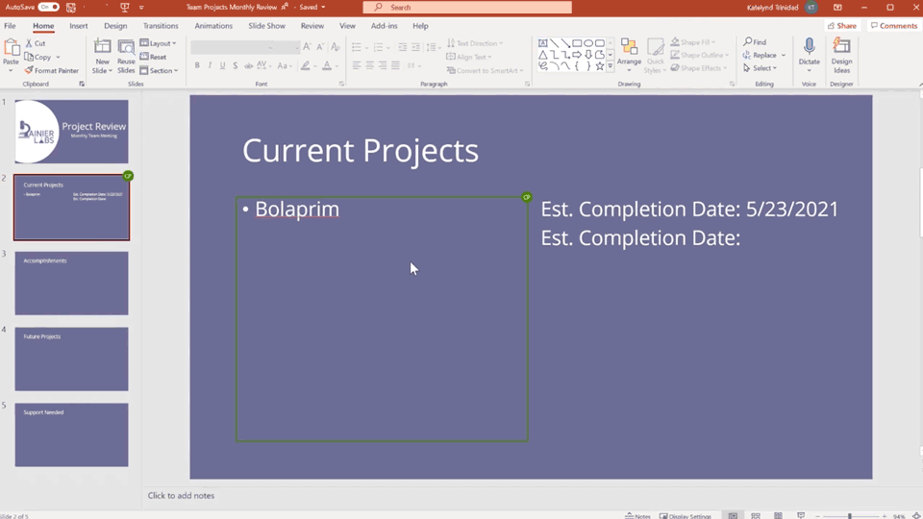This screenshot has height=519, width=923.
Task: Click the Find tool in Editing group
Action: pos(755,42)
